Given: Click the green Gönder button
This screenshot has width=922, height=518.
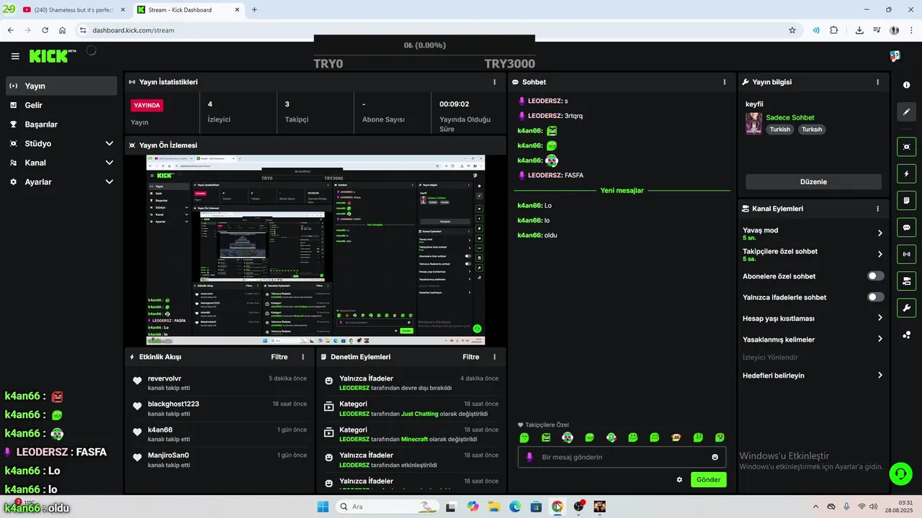Looking at the screenshot, I should click(708, 479).
